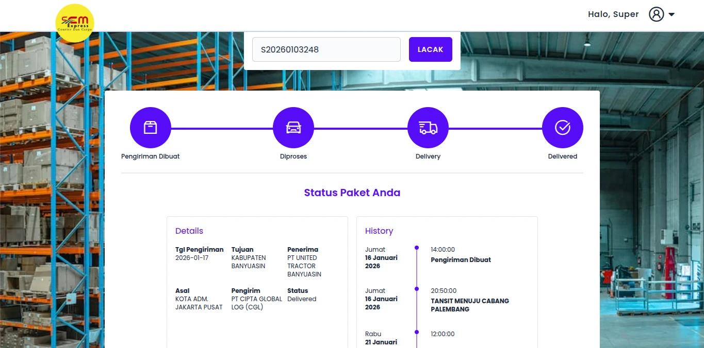Click the 'Rabu 21 Januari' history date
Screen dimensions: 704x348
[x=381, y=338]
